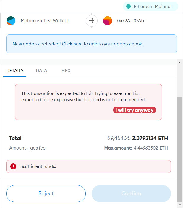The image size is (183, 208).
Task: Click the recipient 0x72A...37Ab avatar icon
Action: [x=108, y=21]
